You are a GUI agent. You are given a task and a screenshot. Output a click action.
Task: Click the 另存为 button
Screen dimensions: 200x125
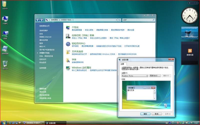click(155, 76)
